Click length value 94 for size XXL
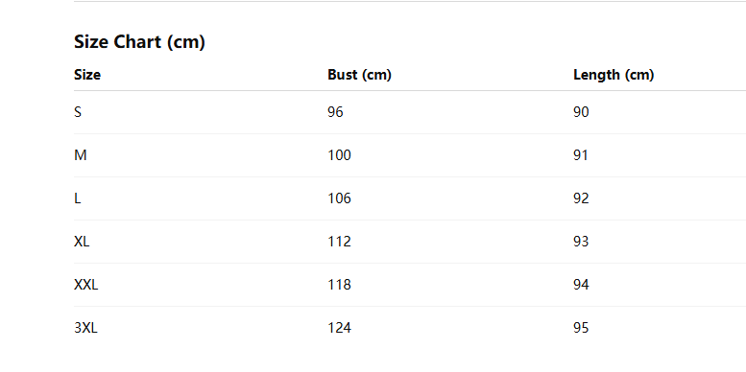The image size is (746, 372). [581, 285]
